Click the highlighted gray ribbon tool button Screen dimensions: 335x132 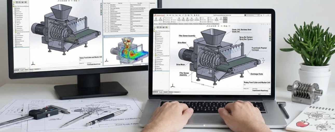click(225, 20)
